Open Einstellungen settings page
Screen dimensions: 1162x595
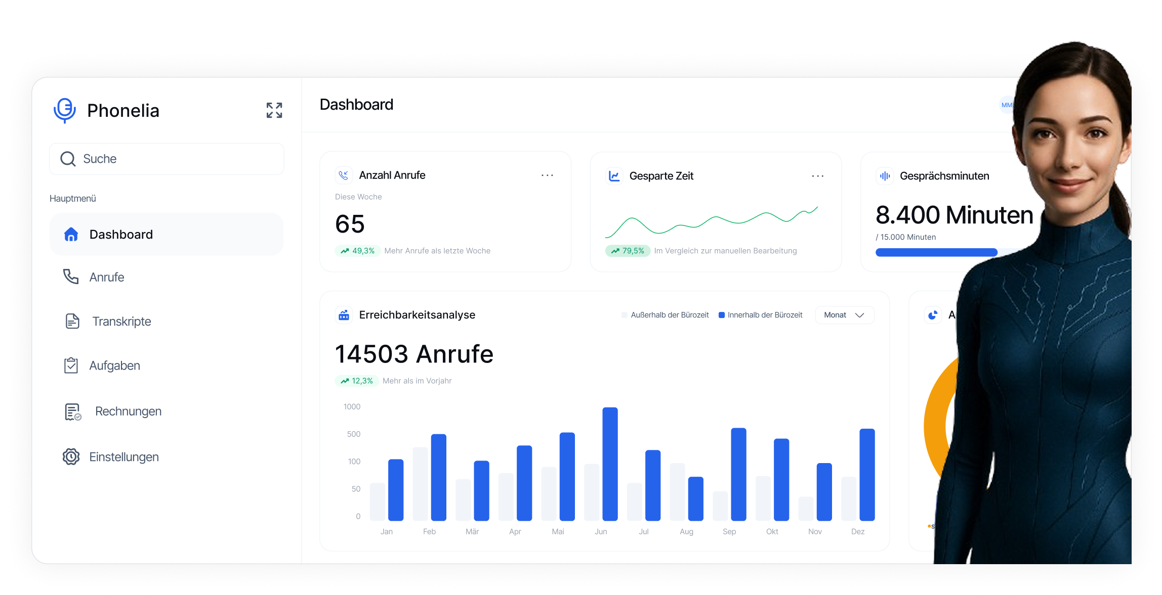click(x=124, y=457)
